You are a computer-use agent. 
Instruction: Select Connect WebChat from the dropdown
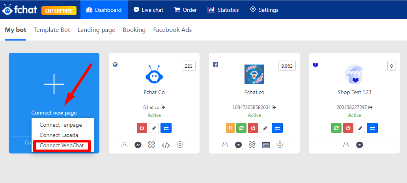(62, 146)
